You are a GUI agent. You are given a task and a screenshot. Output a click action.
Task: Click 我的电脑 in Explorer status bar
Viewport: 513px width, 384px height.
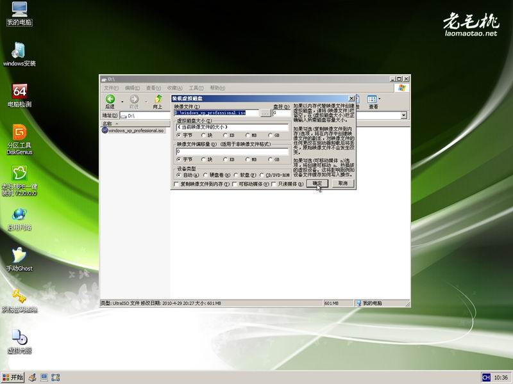pyautogui.click(x=372, y=303)
